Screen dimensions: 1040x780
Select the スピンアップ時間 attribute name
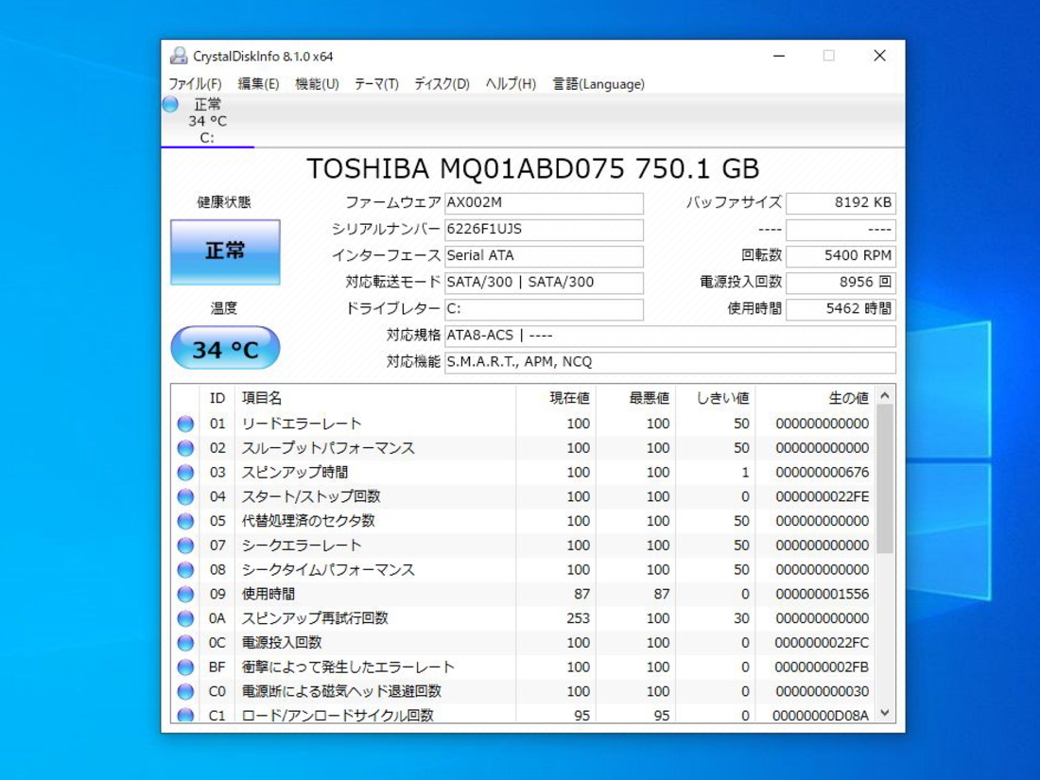tap(294, 472)
